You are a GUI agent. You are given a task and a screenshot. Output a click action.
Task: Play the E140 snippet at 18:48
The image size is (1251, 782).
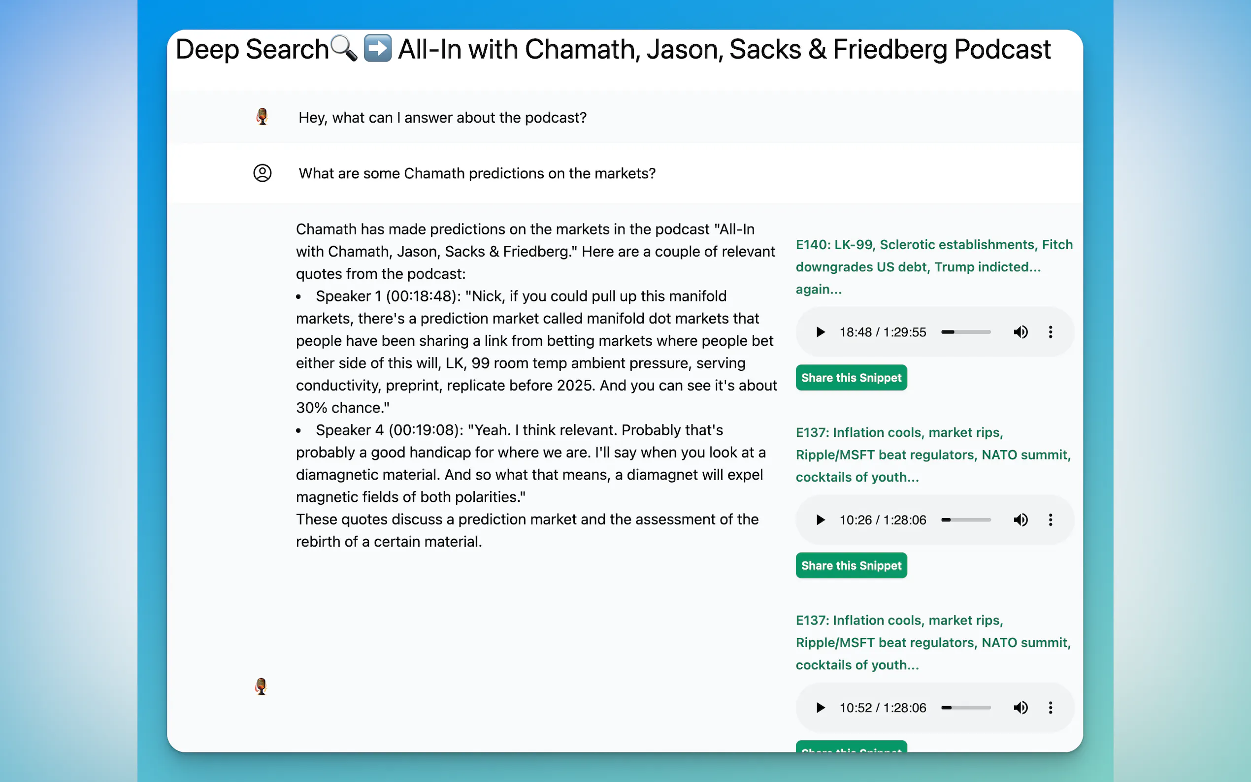click(x=820, y=332)
